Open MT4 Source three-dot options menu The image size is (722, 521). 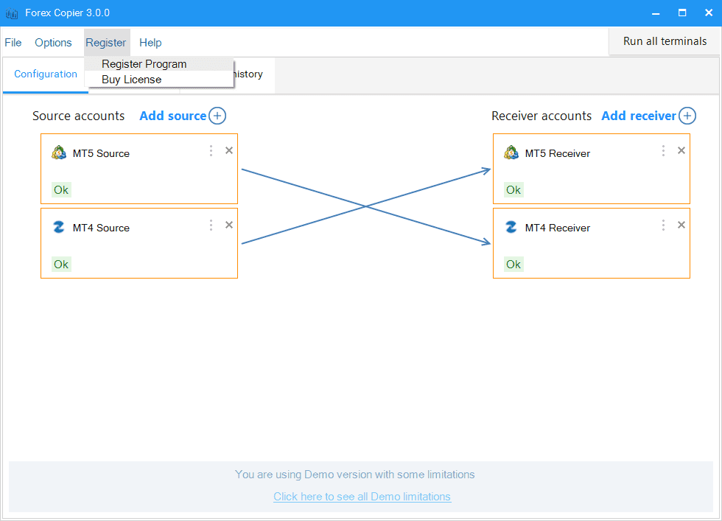(x=211, y=225)
